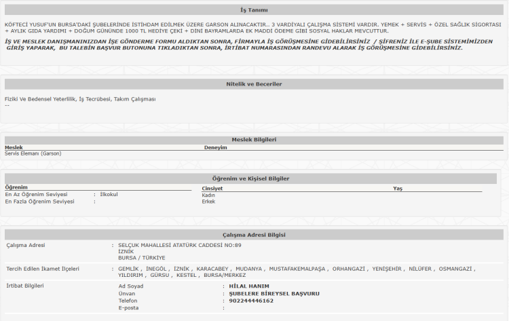Click the Meslek Bilgileri section header
This screenshot has width=509, height=321.
(254, 139)
